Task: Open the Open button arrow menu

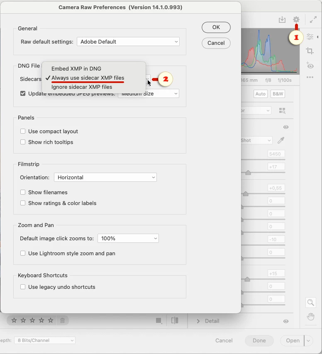Action: click(308, 340)
